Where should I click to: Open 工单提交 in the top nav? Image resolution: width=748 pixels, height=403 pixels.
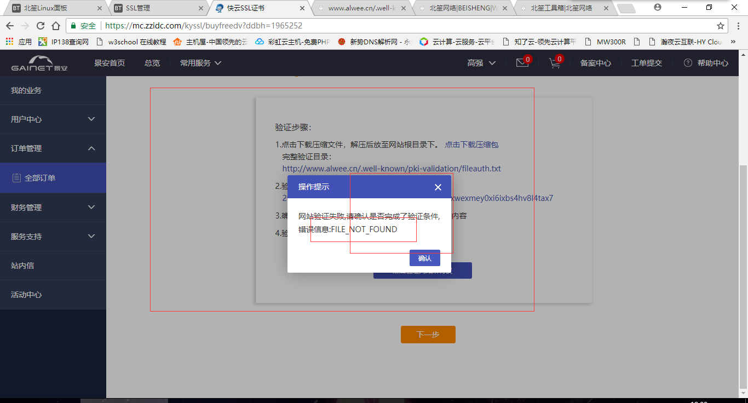click(x=647, y=63)
